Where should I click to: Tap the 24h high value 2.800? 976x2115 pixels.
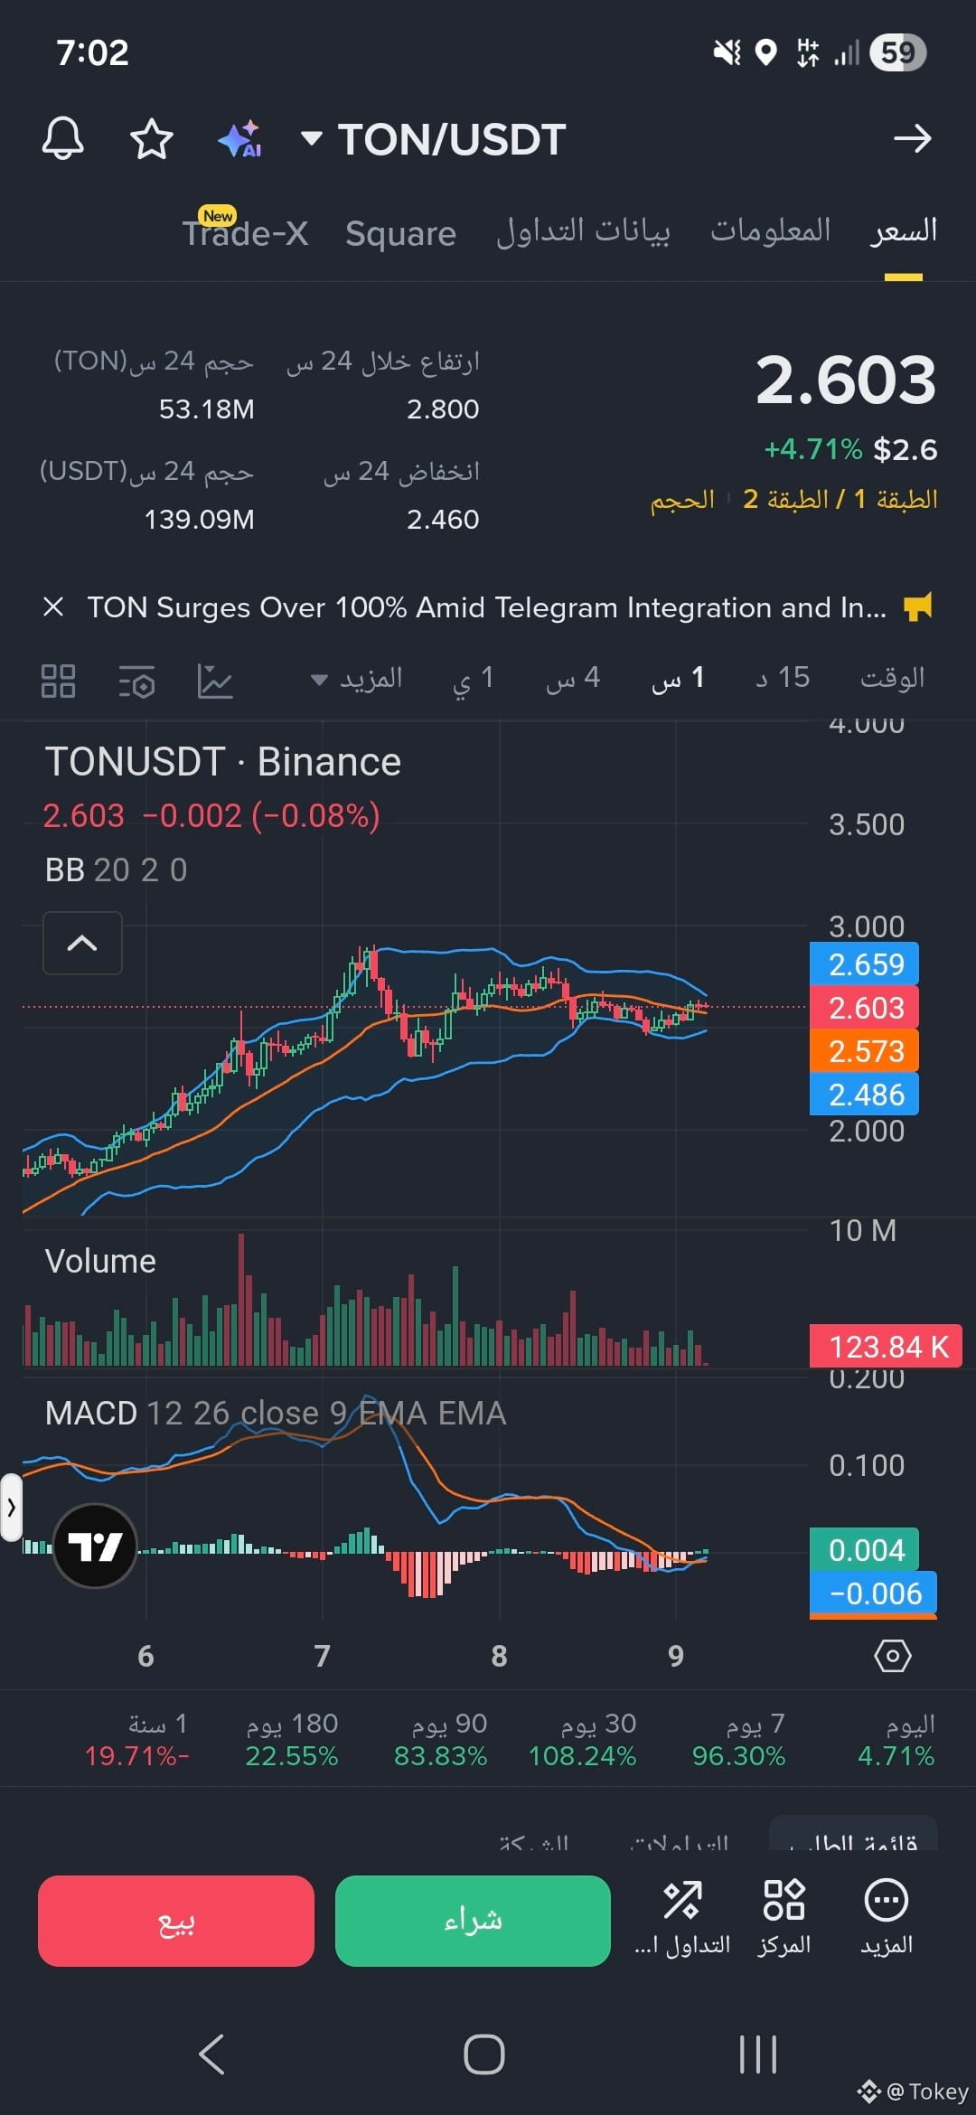tap(443, 409)
